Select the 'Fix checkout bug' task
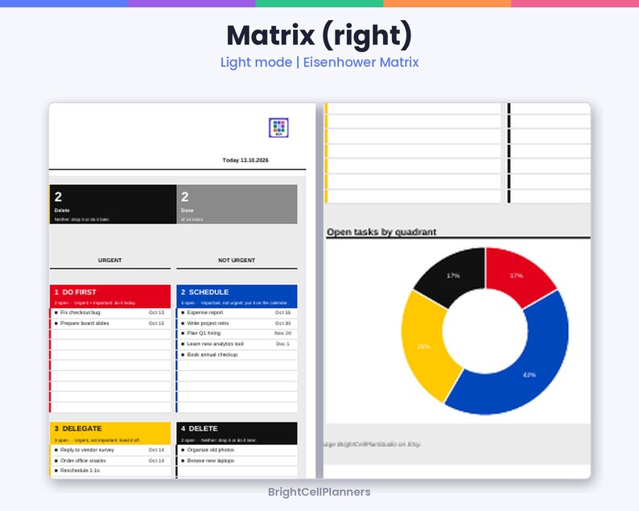This screenshot has width=639, height=511. tap(80, 312)
